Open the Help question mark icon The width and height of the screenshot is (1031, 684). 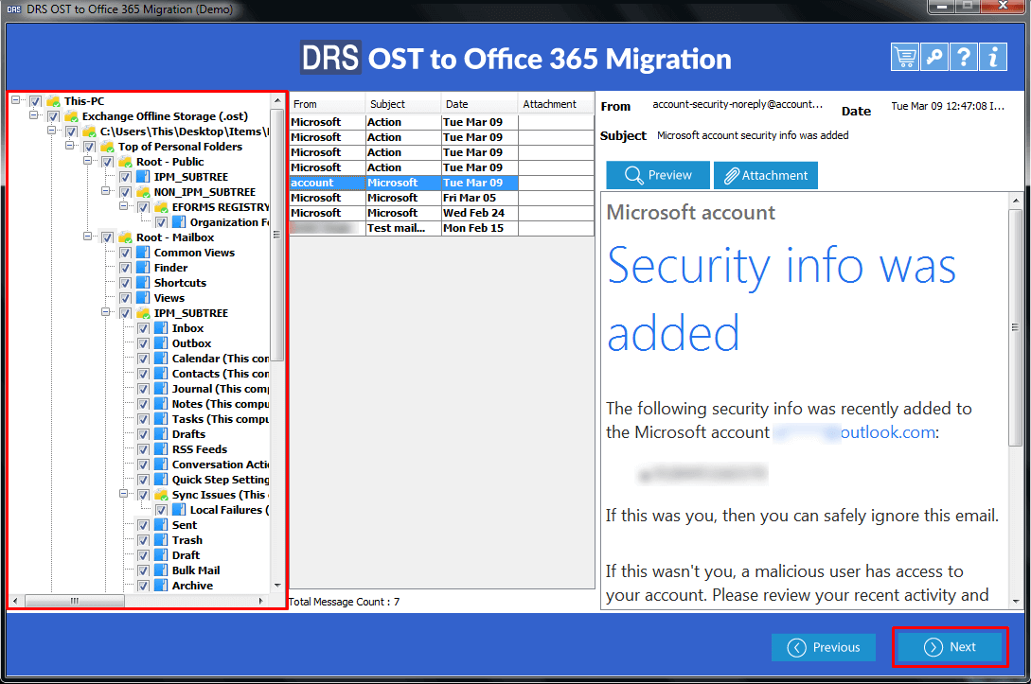tap(963, 57)
